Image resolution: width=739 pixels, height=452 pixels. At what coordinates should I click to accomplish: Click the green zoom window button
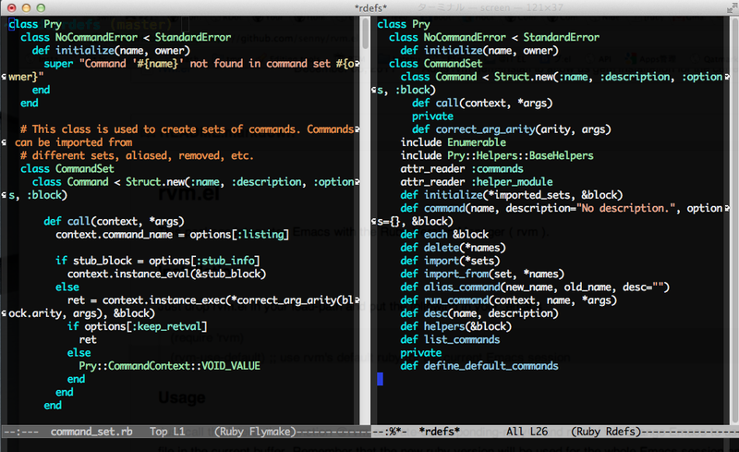coord(41,7)
